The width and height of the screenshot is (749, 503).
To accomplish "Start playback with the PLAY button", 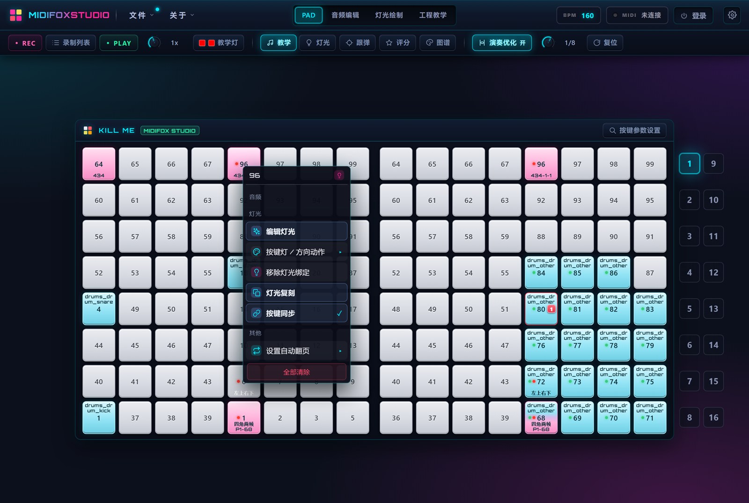I will point(119,43).
